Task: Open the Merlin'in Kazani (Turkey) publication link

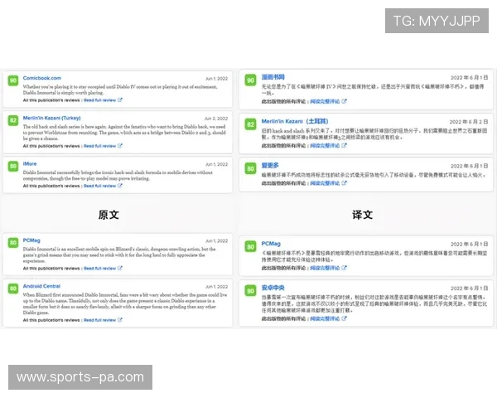Action: [51, 118]
